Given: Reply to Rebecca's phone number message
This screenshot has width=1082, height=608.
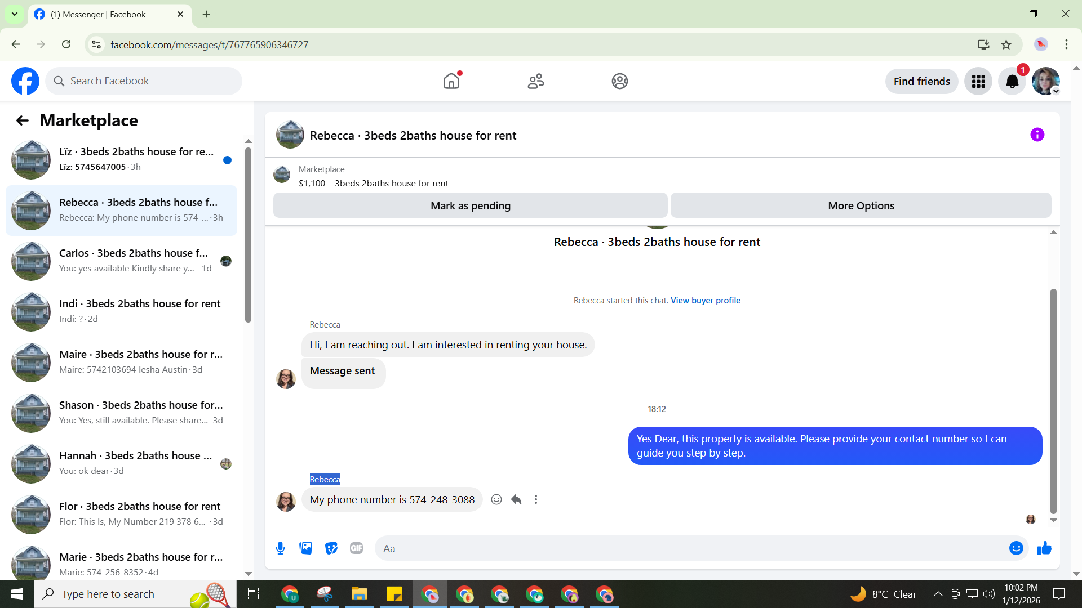Looking at the screenshot, I should click(x=516, y=499).
